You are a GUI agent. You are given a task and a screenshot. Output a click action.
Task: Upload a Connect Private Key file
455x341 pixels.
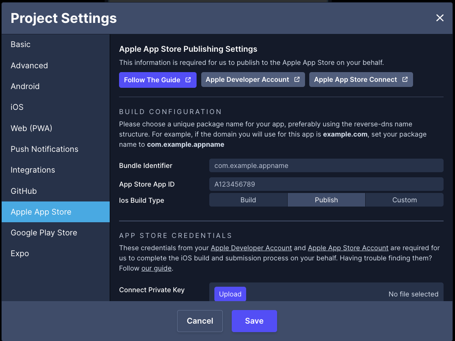point(230,294)
